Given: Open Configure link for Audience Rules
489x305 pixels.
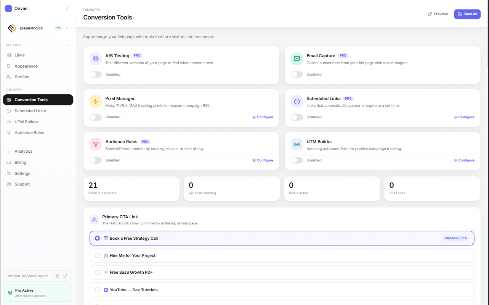Looking at the screenshot, I should [263, 160].
